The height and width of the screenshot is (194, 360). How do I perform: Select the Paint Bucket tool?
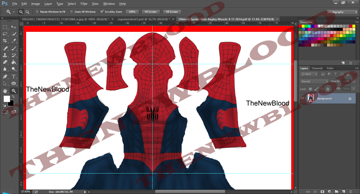14,62
